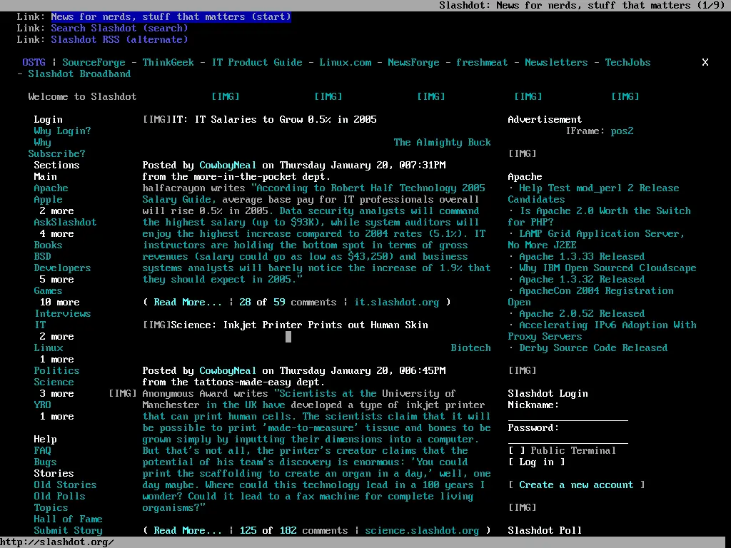The height and width of the screenshot is (548, 731).
Task: Click the X close icon
Action: coord(705,62)
